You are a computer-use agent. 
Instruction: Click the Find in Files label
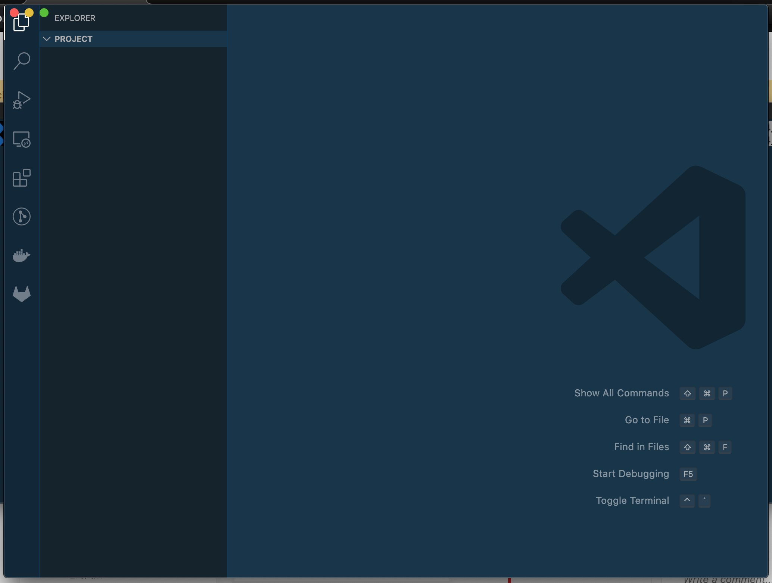coord(641,447)
